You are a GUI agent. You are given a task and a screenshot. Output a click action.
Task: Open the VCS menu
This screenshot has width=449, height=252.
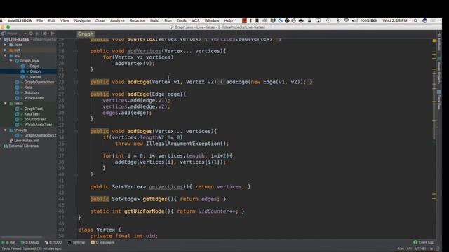(x=195, y=20)
